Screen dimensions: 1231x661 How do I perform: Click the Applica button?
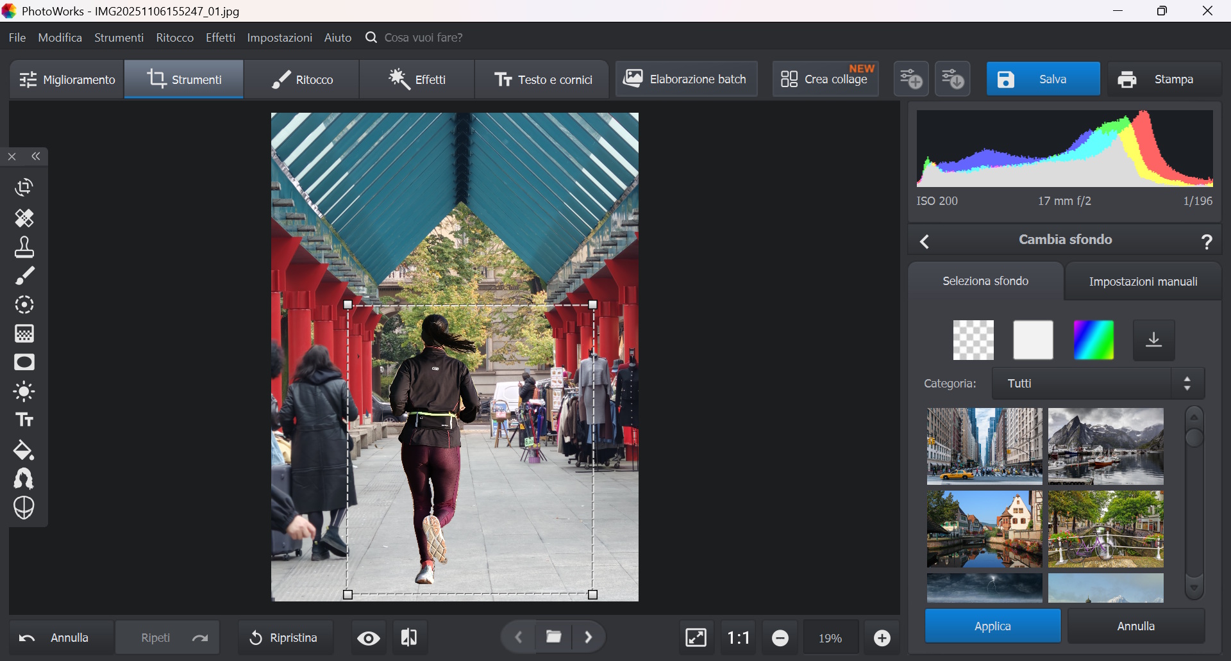(x=992, y=626)
